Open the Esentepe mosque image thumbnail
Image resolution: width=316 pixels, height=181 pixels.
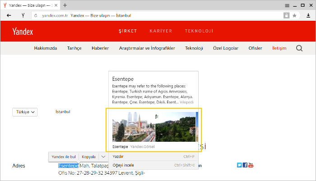pyautogui.click(x=134, y=127)
